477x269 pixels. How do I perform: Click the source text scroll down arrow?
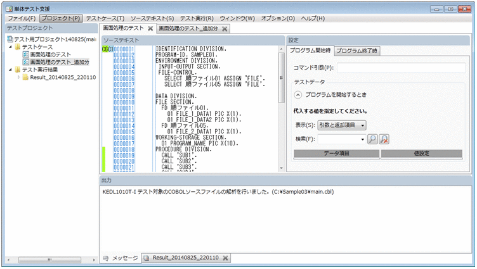[281, 168]
